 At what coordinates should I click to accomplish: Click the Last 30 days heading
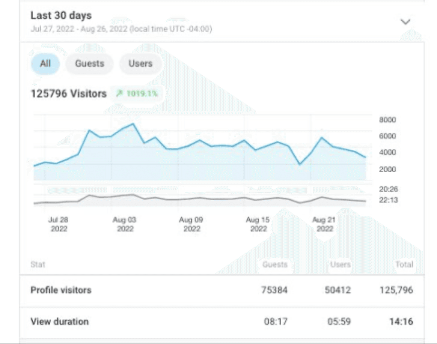coord(61,16)
